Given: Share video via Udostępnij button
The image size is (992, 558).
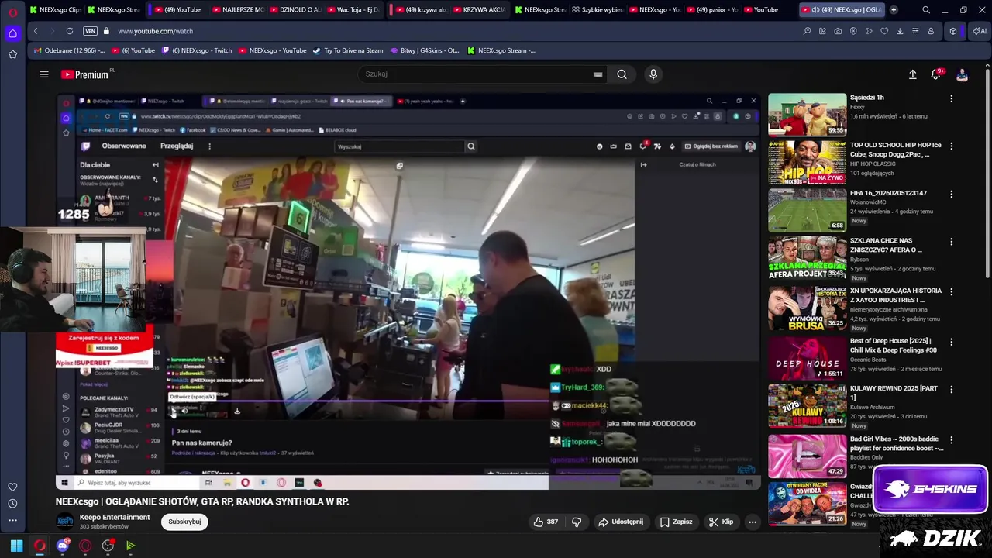Looking at the screenshot, I should 621,522.
